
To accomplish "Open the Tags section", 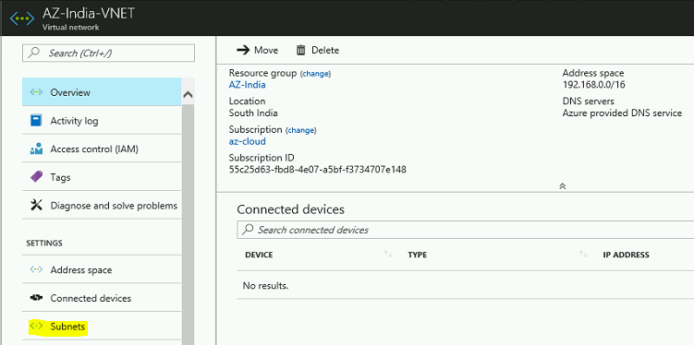I will [102, 177].
